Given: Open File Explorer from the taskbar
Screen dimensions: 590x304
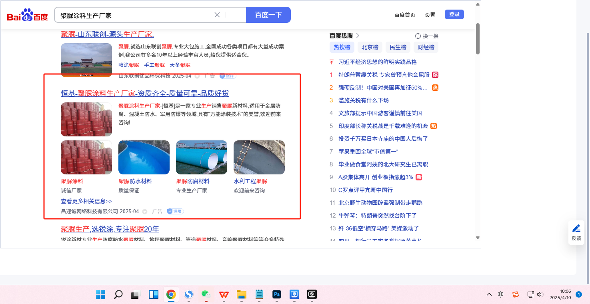Looking at the screenshot, I should click(242, 295).
